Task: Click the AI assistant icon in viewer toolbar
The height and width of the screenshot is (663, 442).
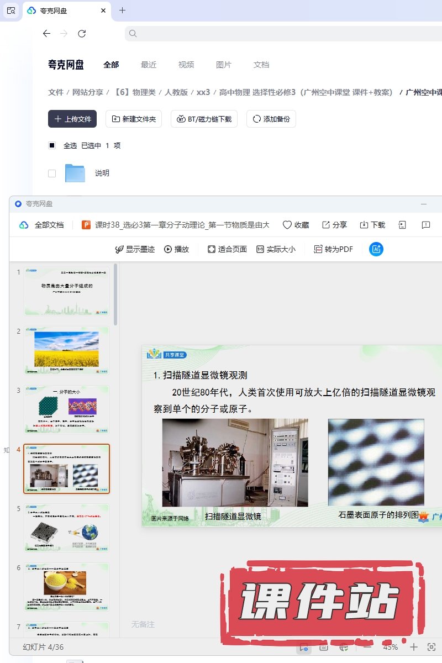Action: pyautogui.click(x=376, y=249)
